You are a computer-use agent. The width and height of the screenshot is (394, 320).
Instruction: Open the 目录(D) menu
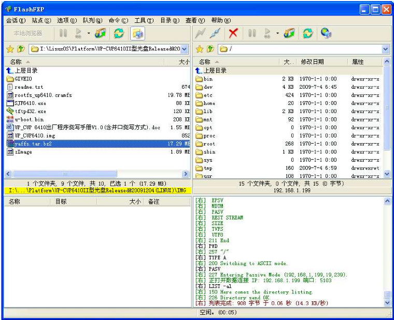170,21
